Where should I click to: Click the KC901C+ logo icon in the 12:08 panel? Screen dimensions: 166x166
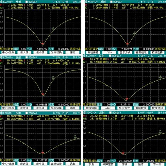pyautogui.click(x=1, y=2)
